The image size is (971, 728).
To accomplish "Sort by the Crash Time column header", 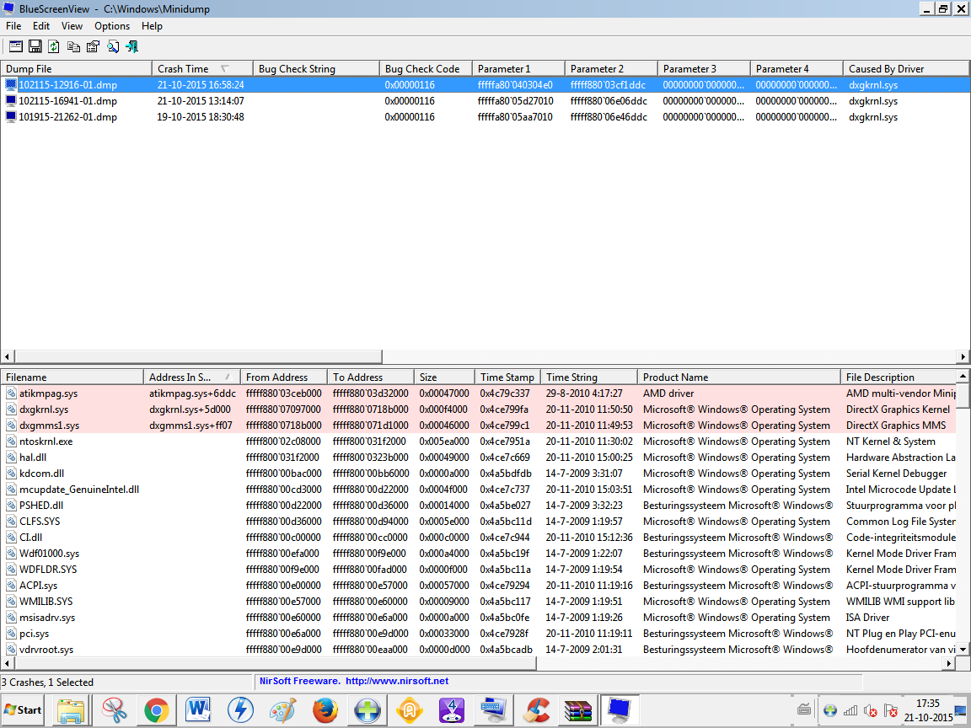I will click(202, 69).
